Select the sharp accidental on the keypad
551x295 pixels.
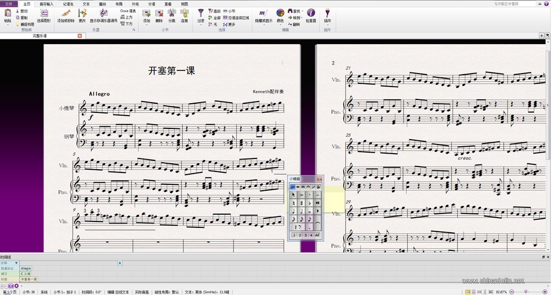point(301,203)
